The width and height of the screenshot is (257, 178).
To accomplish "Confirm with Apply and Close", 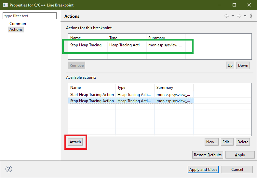I will (x=203, y=169).
